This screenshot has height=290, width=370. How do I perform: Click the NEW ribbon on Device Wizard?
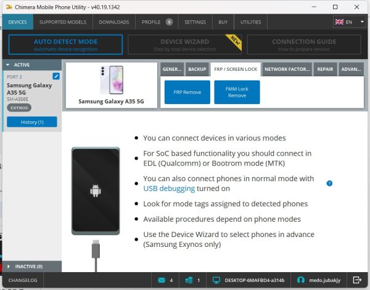(234, 41)
